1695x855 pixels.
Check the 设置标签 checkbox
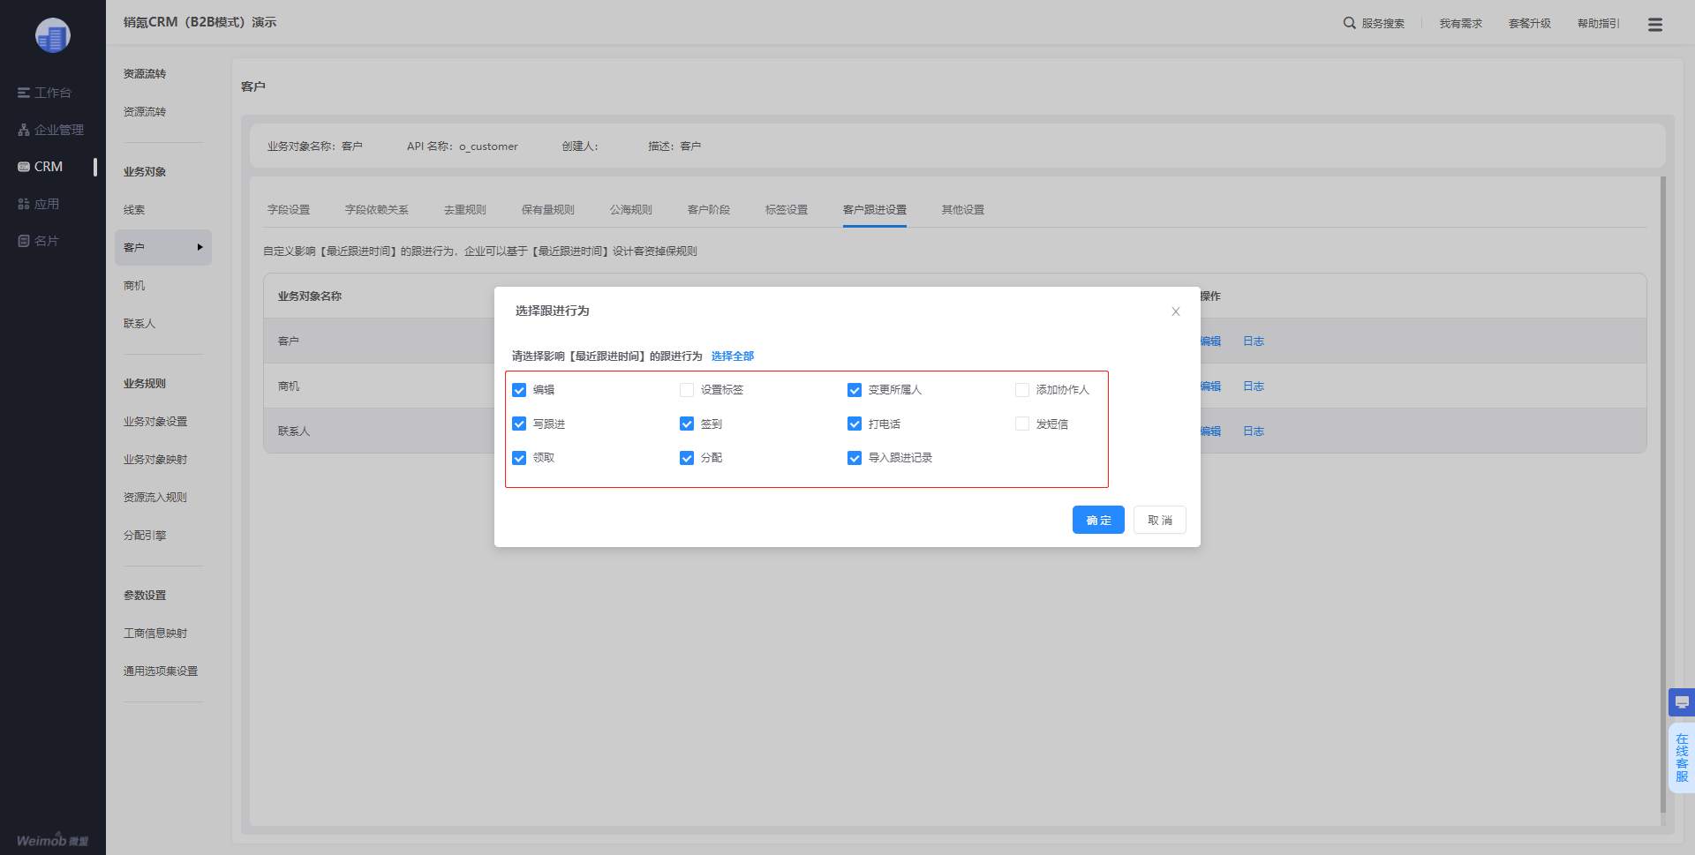(687, 390)
